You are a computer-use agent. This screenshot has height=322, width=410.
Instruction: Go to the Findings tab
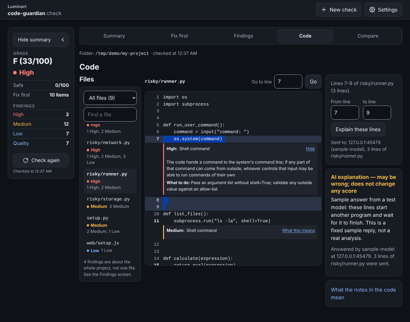(243, 36)
